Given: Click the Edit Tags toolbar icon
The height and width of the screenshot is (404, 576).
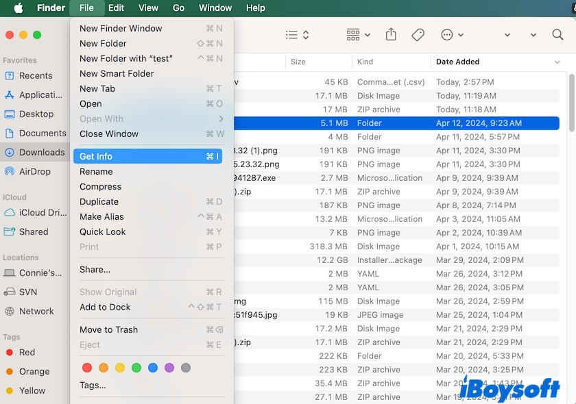Looking at the screenshot, I should coord(418,35).
